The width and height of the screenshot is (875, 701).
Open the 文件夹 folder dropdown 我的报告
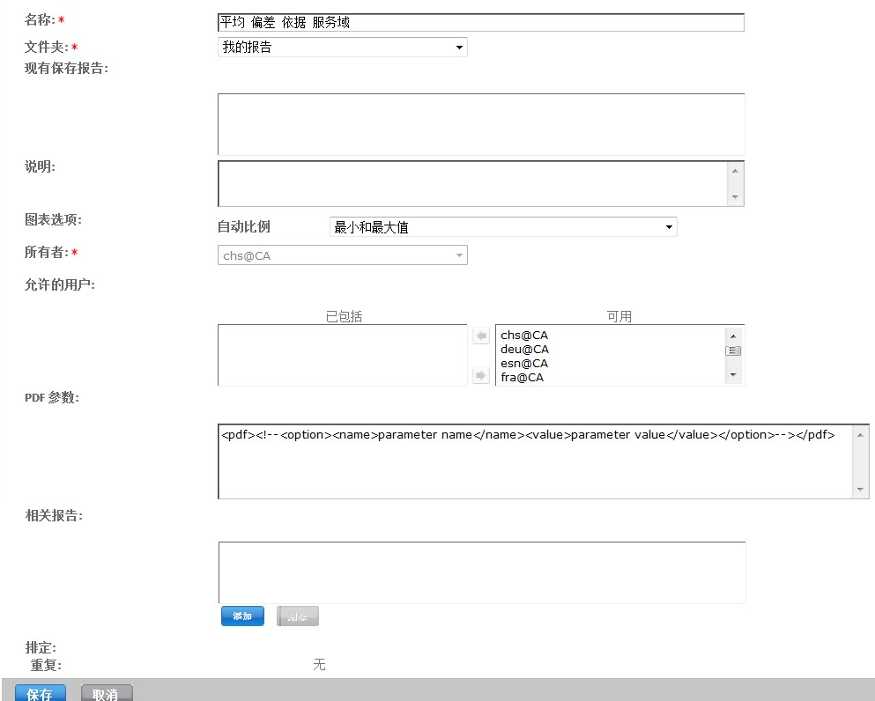coord(342,47)
